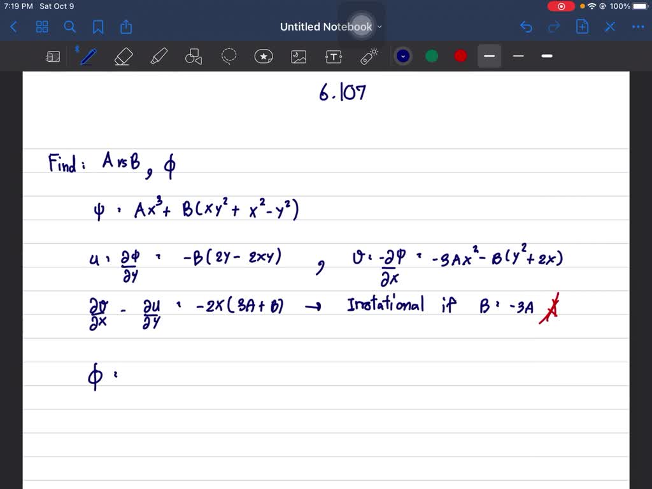Open the more options ellipsis menu
652x489 pixels.
638,27
